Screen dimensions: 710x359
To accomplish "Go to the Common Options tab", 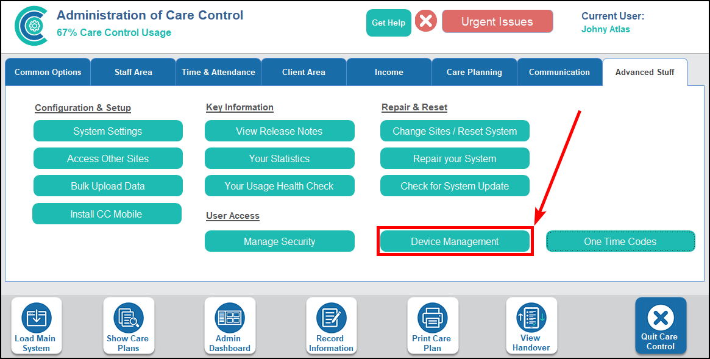I will coord(48,72).
